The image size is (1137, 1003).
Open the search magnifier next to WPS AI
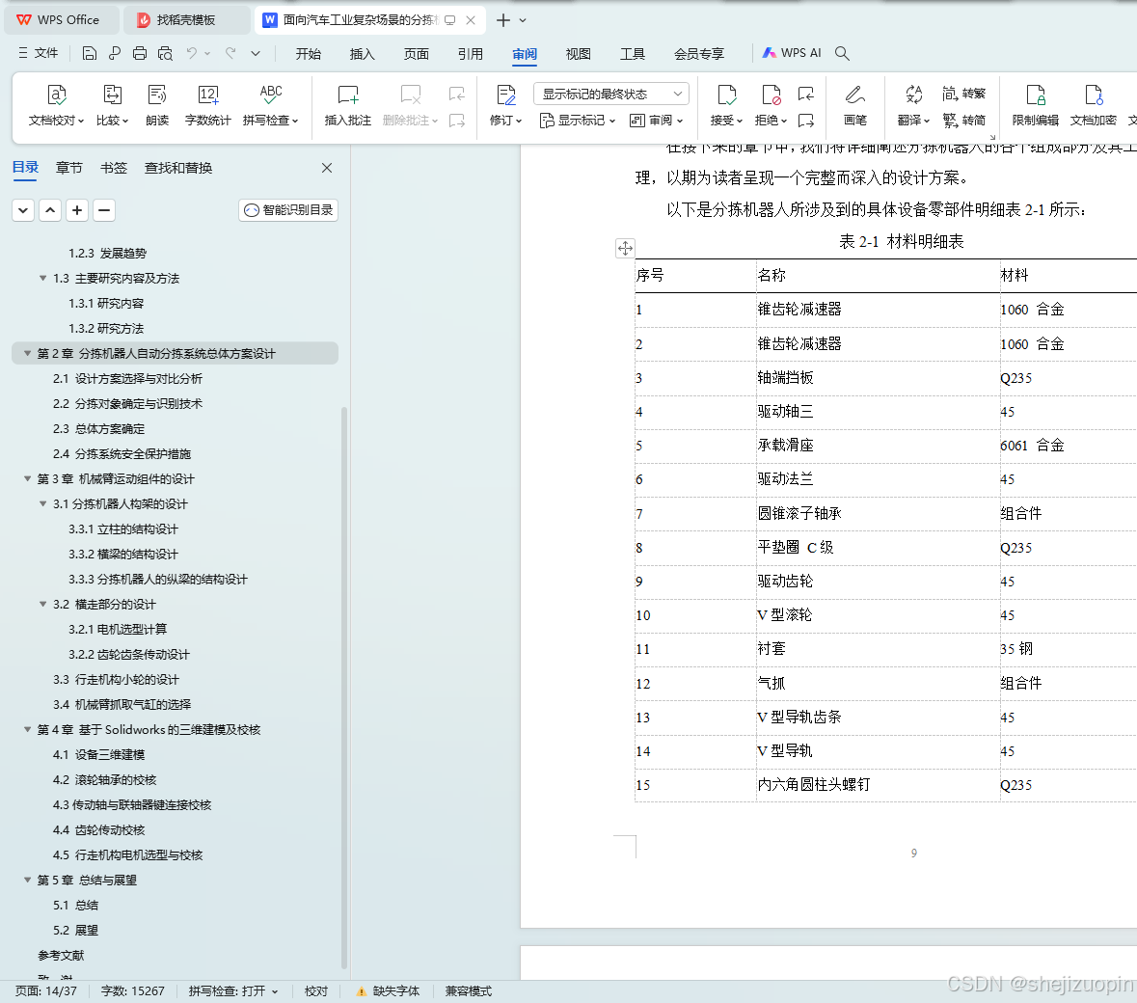(x=842, y=53)
